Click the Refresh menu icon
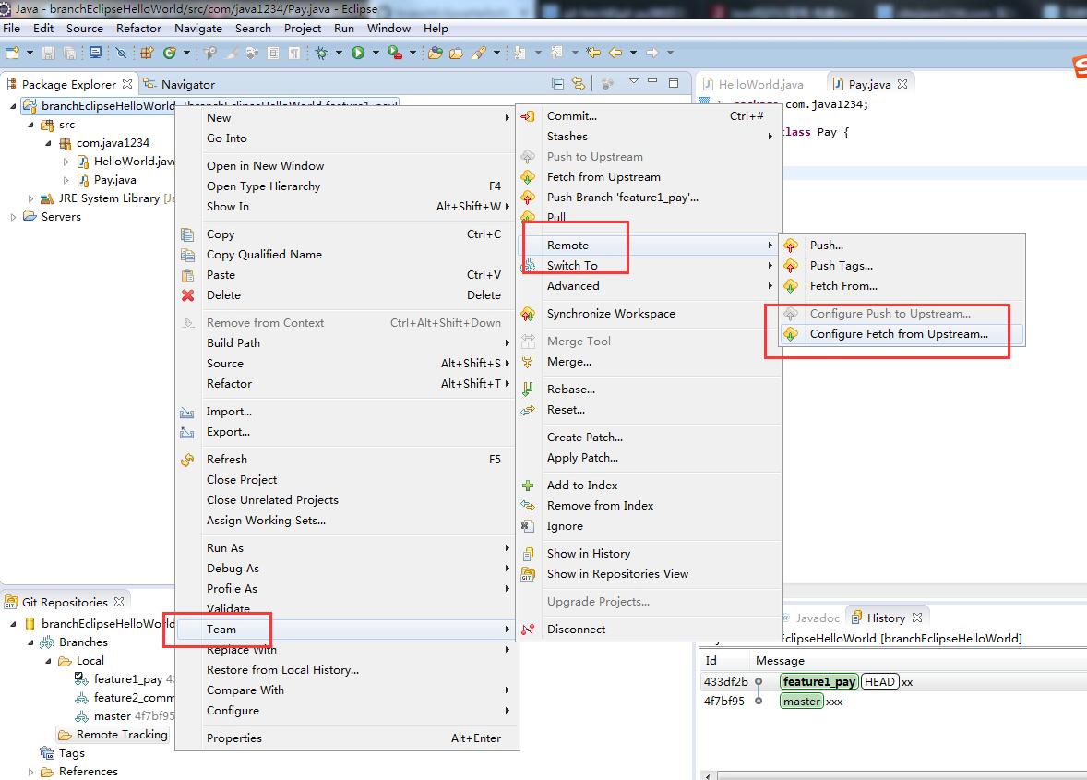Image resolution: width=1087 pixels, height=780 pixels. tap(188, 460)
